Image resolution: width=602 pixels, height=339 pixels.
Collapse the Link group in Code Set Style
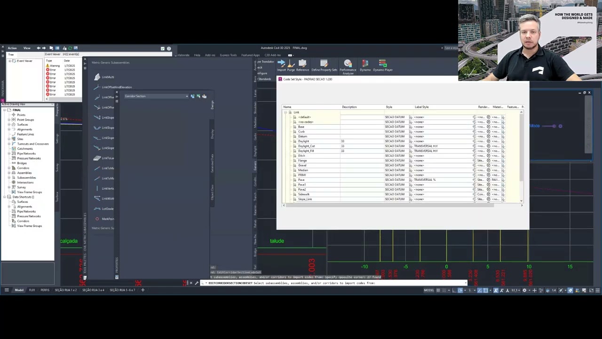285,113
